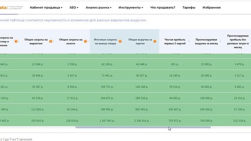This screenshot has height=141, width=251.
Task: Sort by Общая выручка за партии header
Action: (x=140, y=42)
